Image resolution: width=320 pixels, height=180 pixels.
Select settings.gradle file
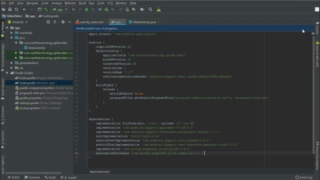pyautogui.click(x=38, y=103)
